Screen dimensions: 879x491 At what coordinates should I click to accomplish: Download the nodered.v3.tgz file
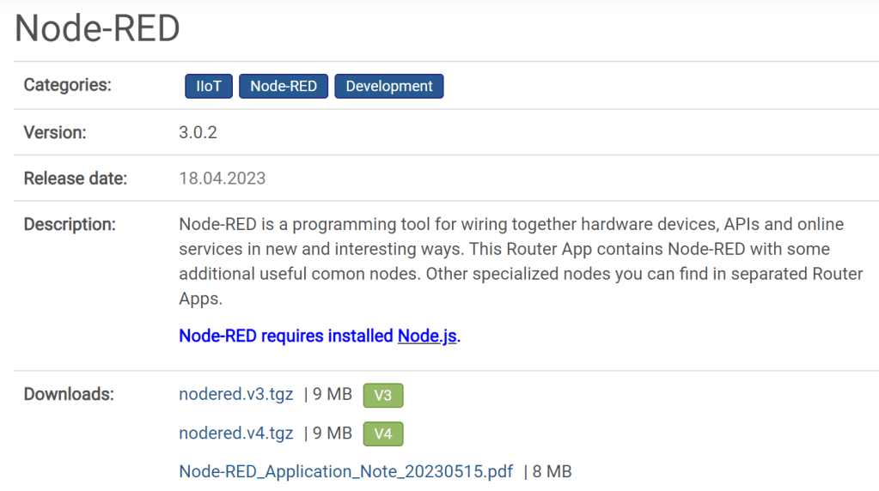[235, 394]
